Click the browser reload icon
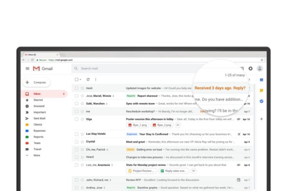This screenshot has width=286, height=191. click(x=32, y=60)
